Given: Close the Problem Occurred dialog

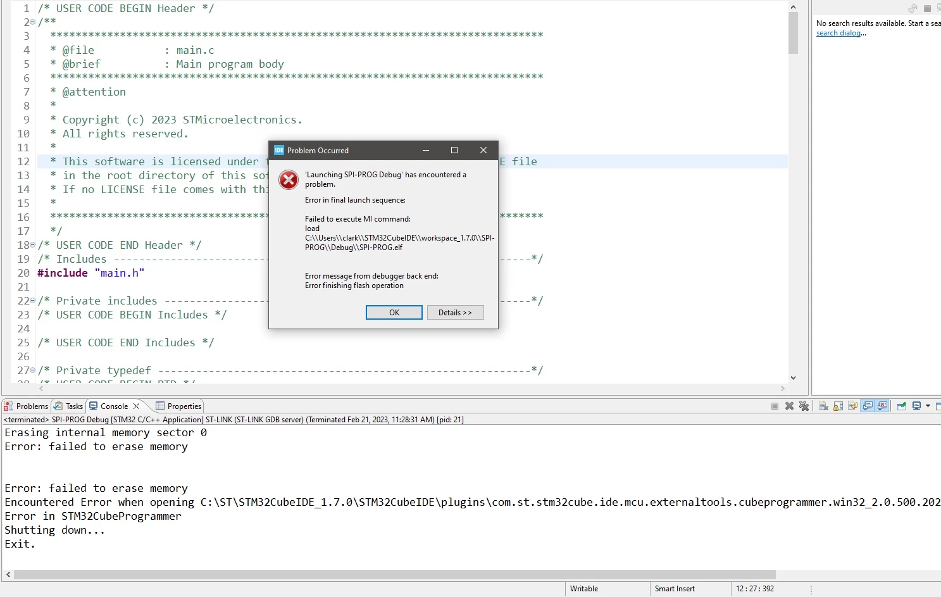Looking at the screenshot, I should coord(483,150).
